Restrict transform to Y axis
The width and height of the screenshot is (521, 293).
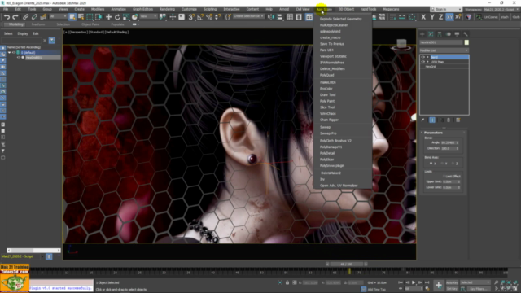tap(432, 17)
